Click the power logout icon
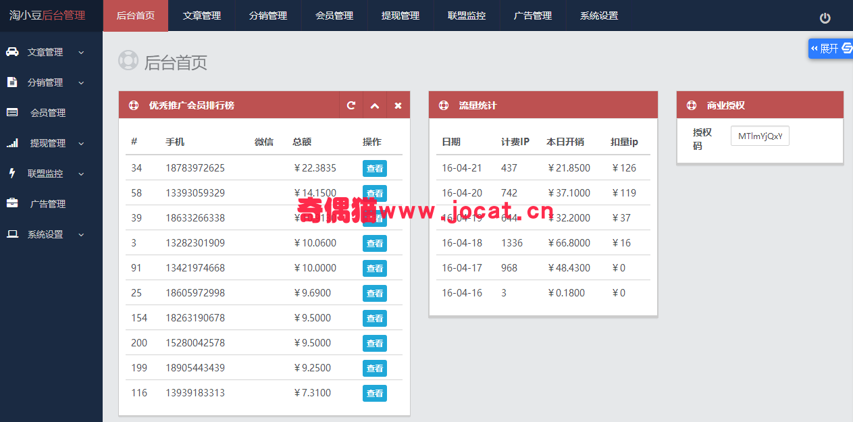 825,18
